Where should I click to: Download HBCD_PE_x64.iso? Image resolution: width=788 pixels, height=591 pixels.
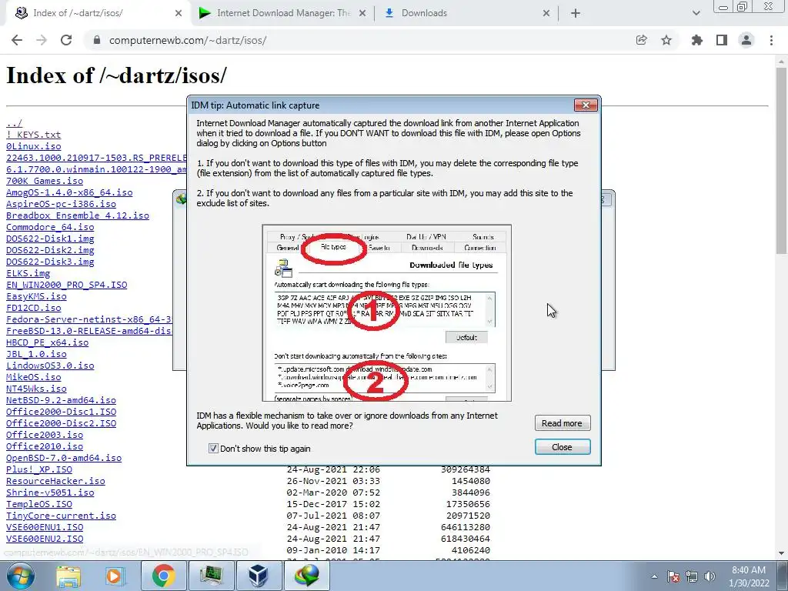(x=47, y=342)
